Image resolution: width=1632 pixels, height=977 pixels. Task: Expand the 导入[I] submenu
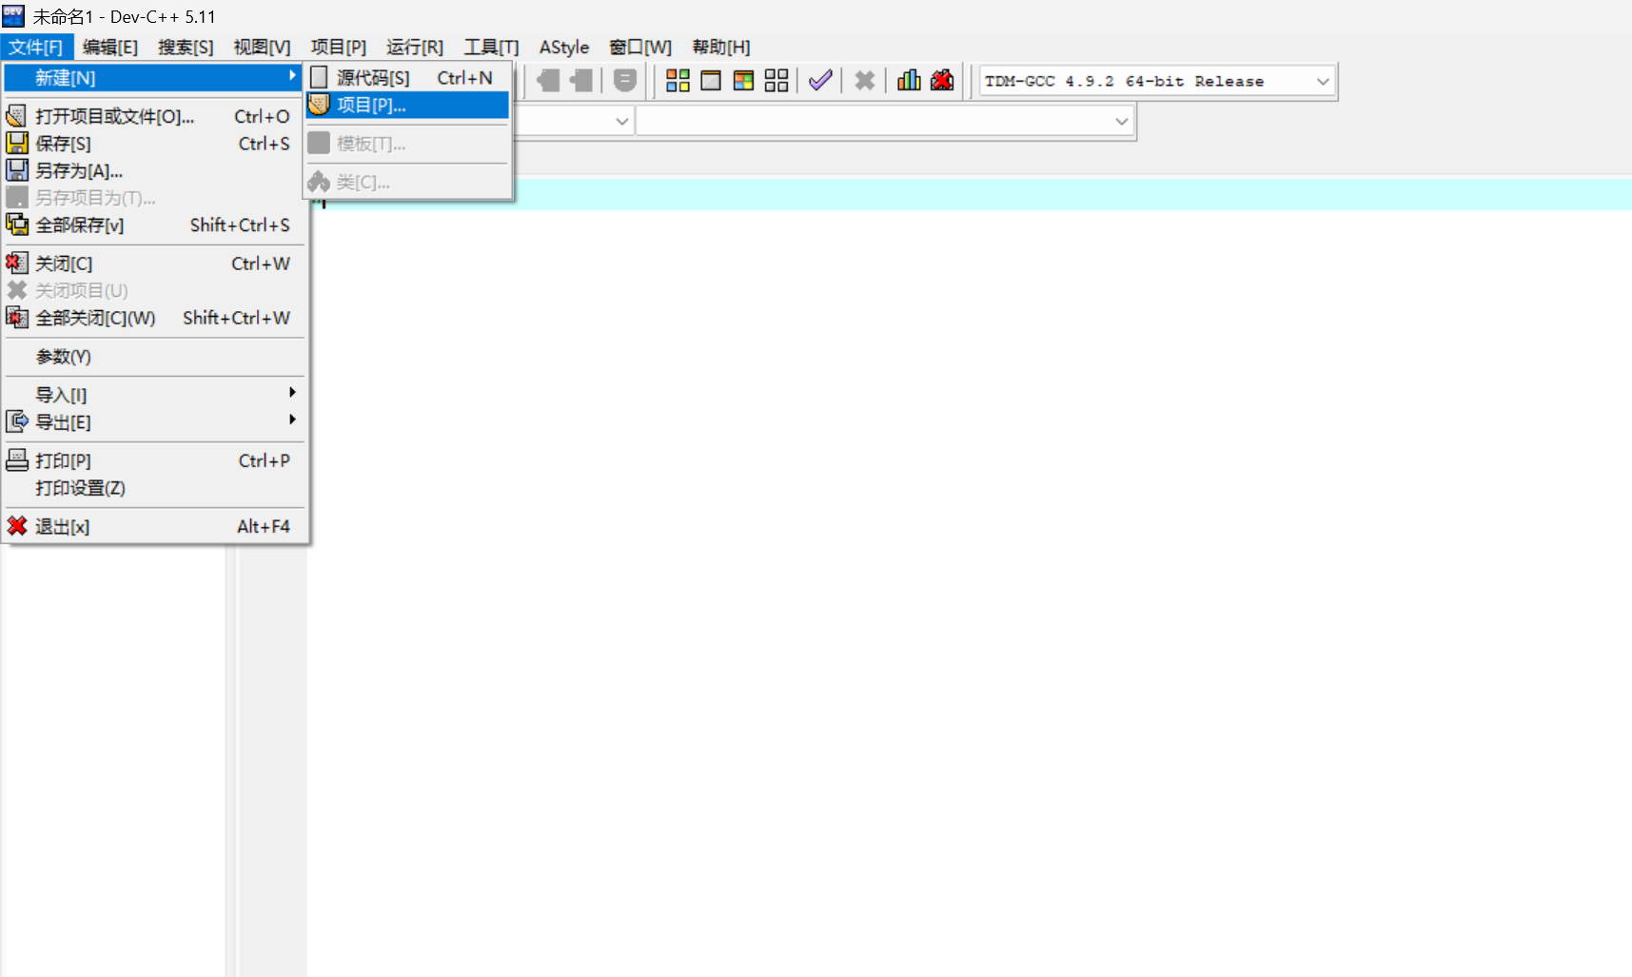pos(152,394)
